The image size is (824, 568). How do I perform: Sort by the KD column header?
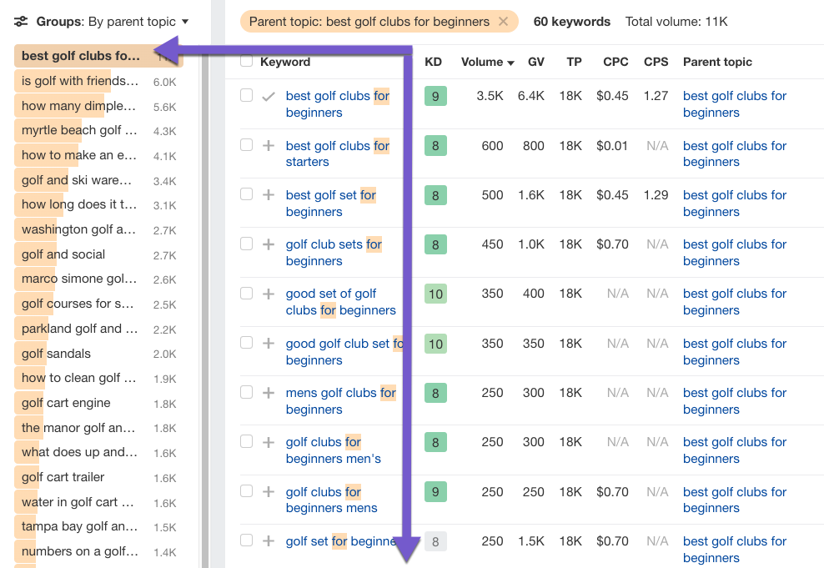point(433,62)
